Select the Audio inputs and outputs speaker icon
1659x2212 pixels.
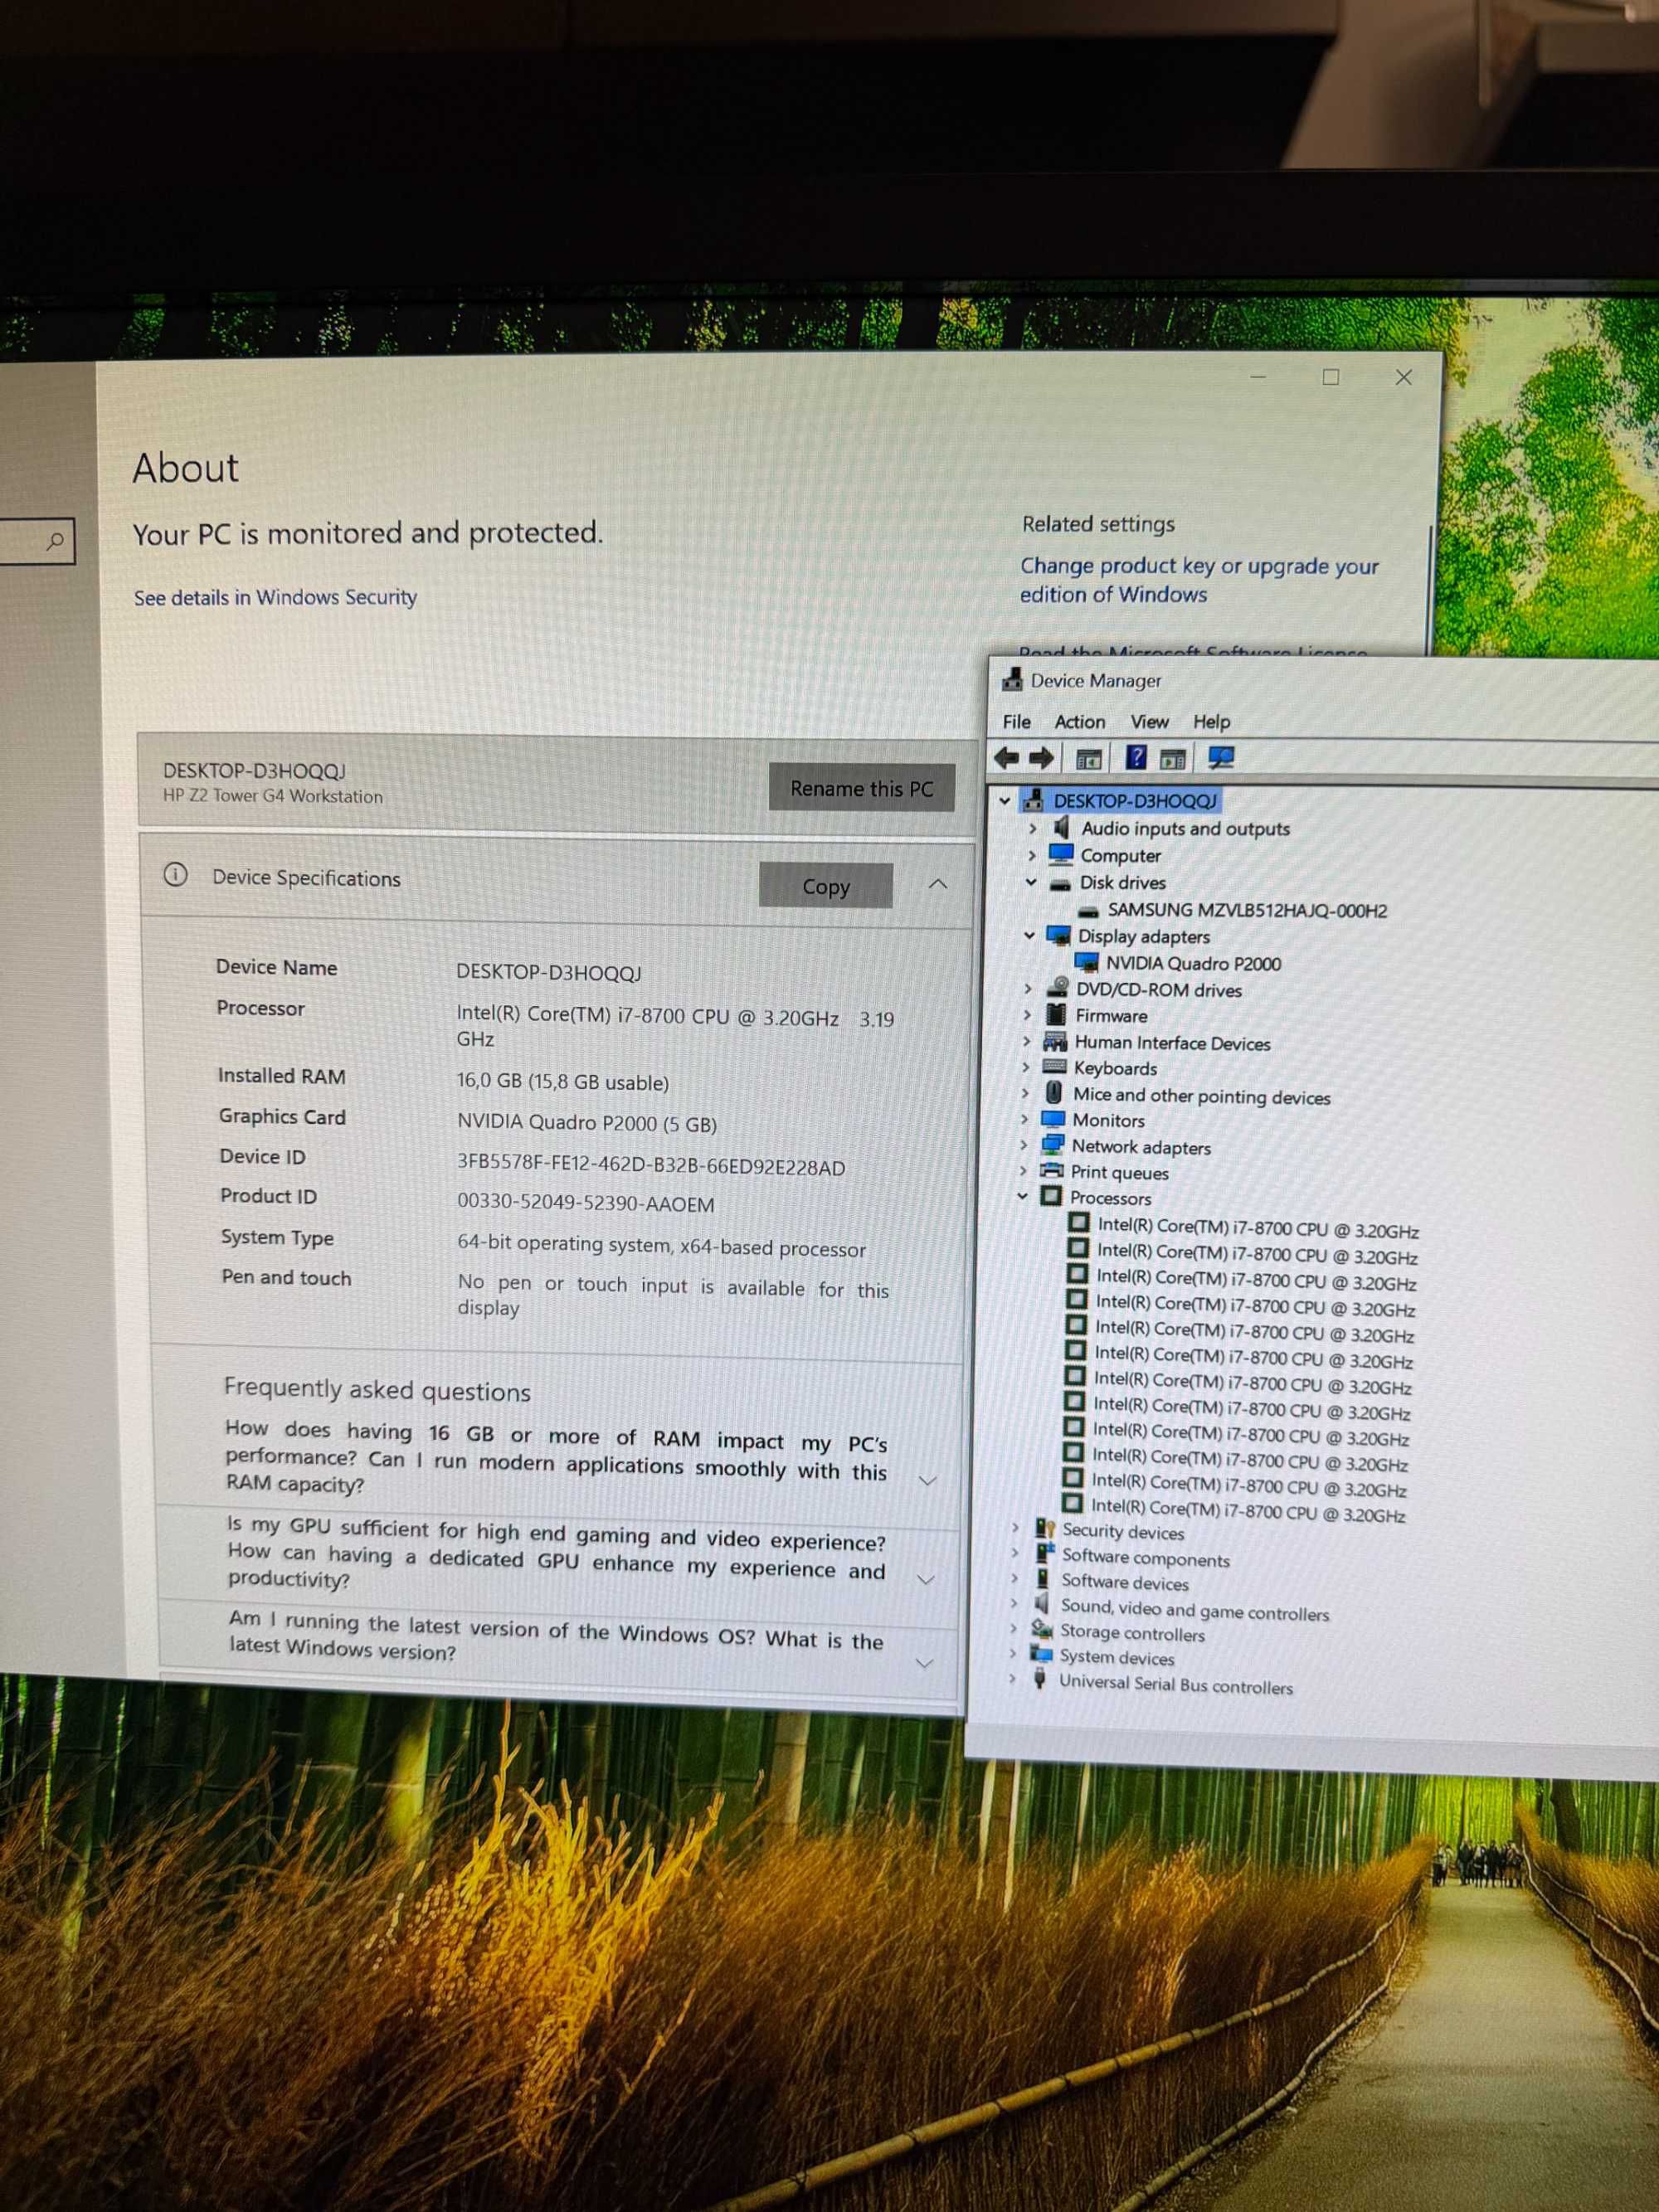[x=1062, y=827]
